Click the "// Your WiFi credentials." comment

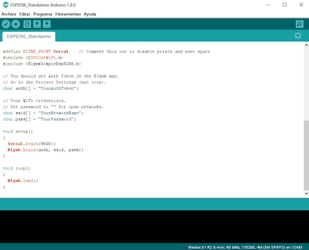pyautogui.click(x=34, y=100)
